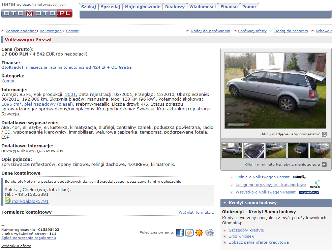Click the Skype icon beside markbalalok5791
The width and height of the screenshot is (333, 250).
(x=8, y=200)
